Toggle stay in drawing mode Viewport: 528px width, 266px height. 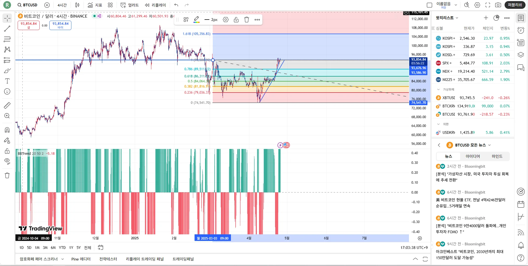[x=7, y=140]
